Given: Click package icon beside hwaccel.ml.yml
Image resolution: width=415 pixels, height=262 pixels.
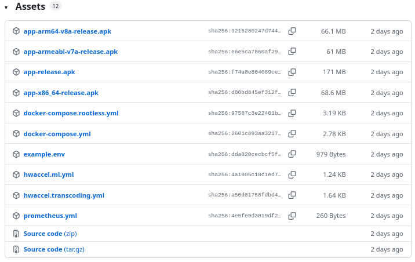Looking at the screenshot, I should pos(16,174).
